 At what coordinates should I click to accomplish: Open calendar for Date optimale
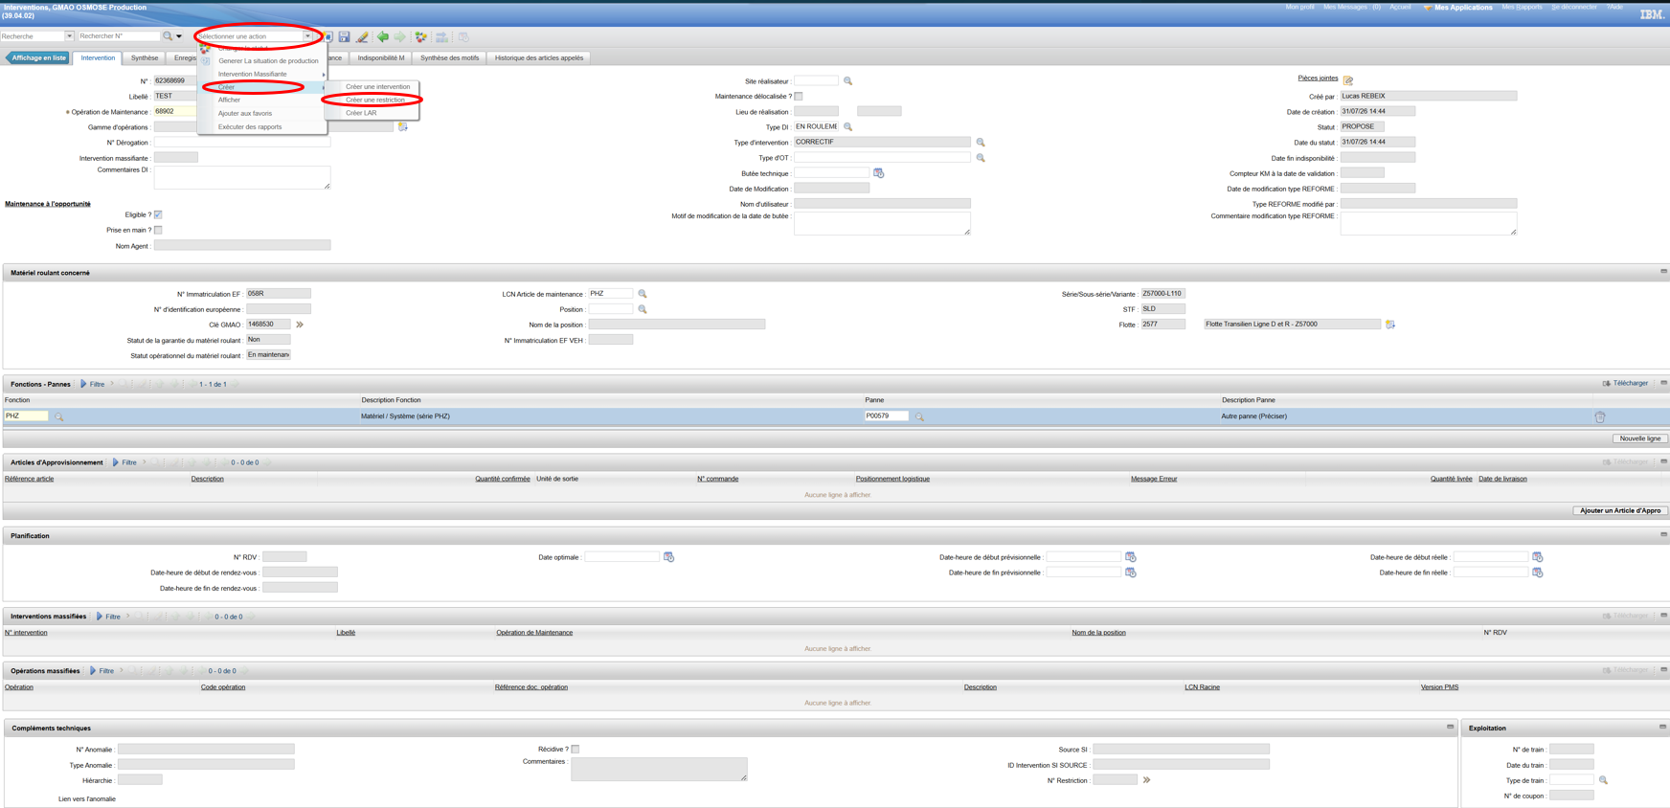(x=668, y=557)
